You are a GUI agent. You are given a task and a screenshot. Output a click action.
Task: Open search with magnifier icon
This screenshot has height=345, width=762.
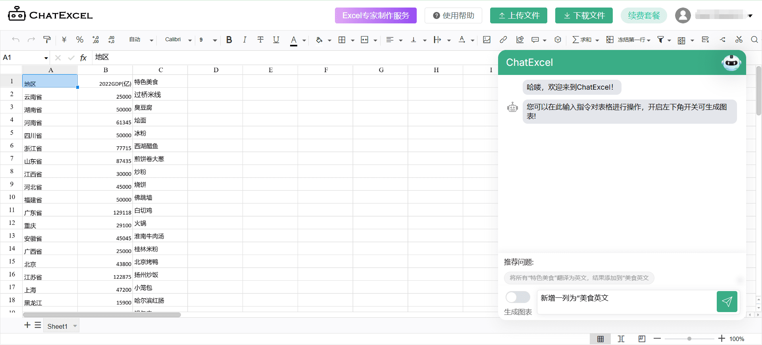click(x=754, y=40)
